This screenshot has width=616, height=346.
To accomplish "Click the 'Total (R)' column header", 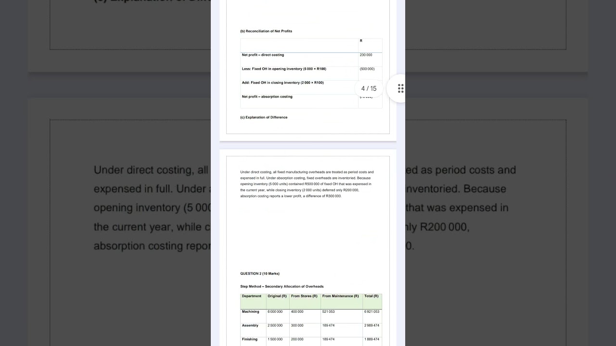I will pos(372,296).
